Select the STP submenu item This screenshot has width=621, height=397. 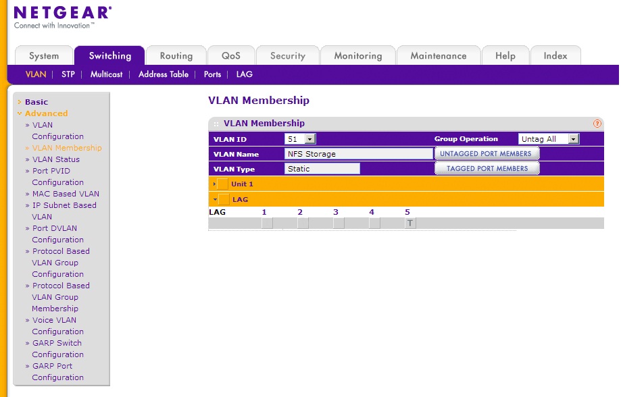[68, 74]
